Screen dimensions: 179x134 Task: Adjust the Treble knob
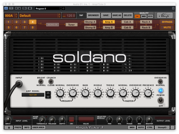click(110, 93)
